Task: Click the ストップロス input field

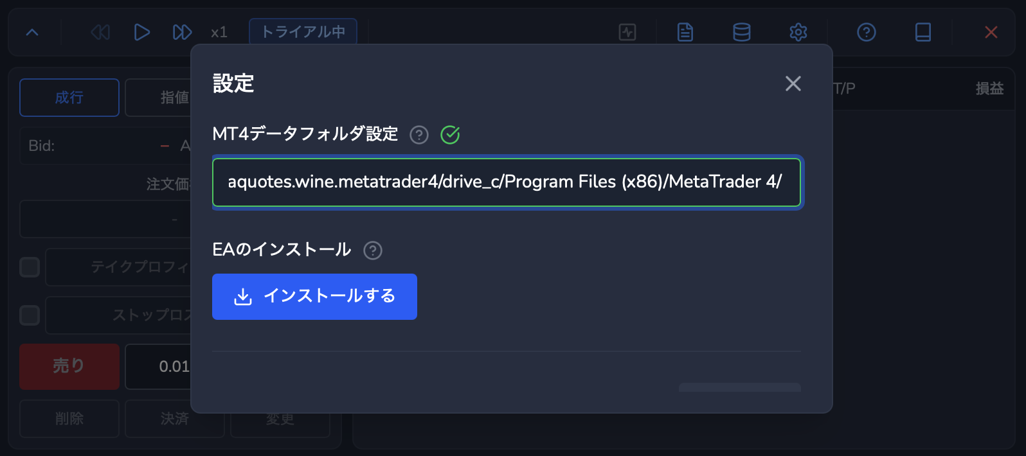Action: [x=118, y=315]
